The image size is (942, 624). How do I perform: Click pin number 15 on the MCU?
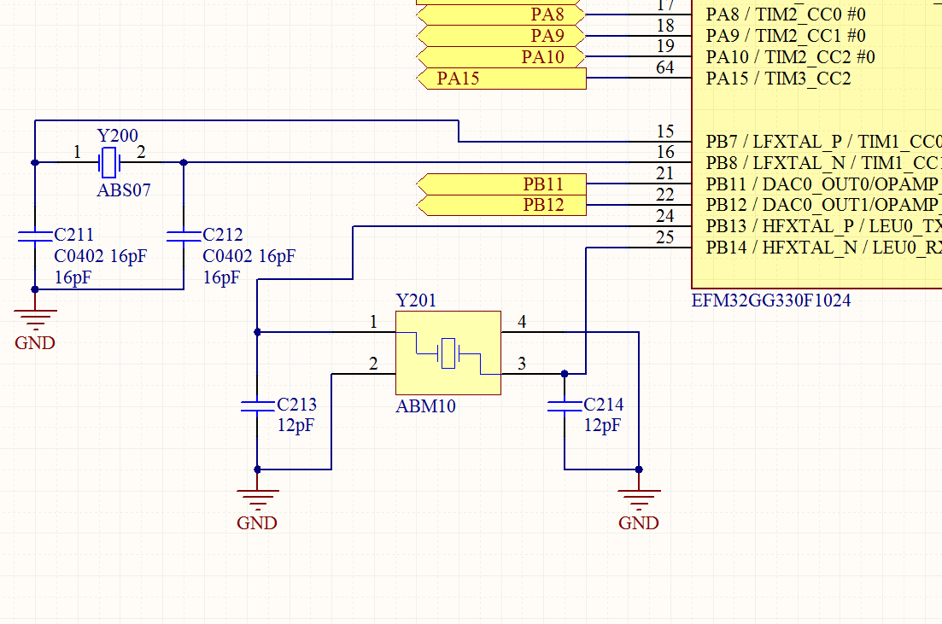665,131
